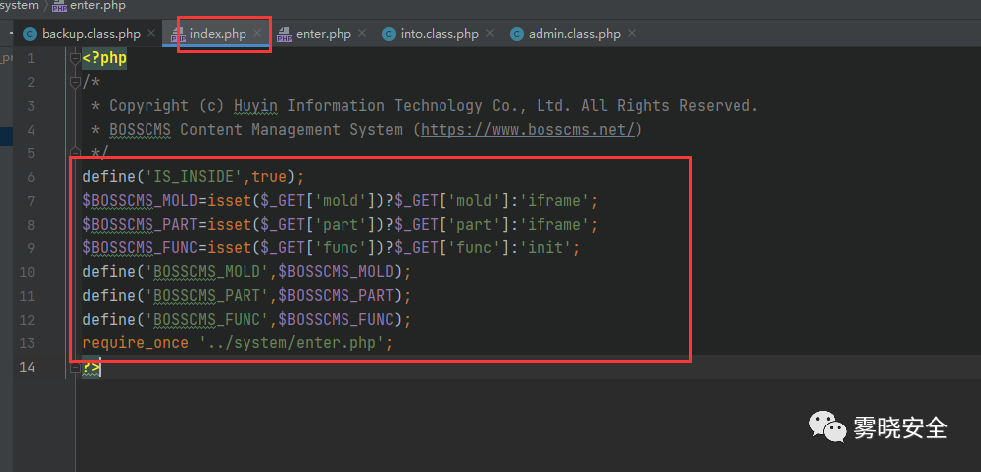The height and width of the screenshot is (472, 981).
Task: Click $BOSSCMS_FUNC variable on line 9
Action: pyautogui.click(x=141, y=248)
